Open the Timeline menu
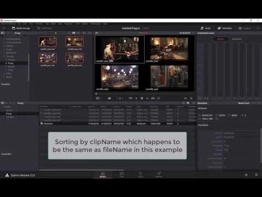Screen dimensions: 262x197 click(x=39, y=24)
